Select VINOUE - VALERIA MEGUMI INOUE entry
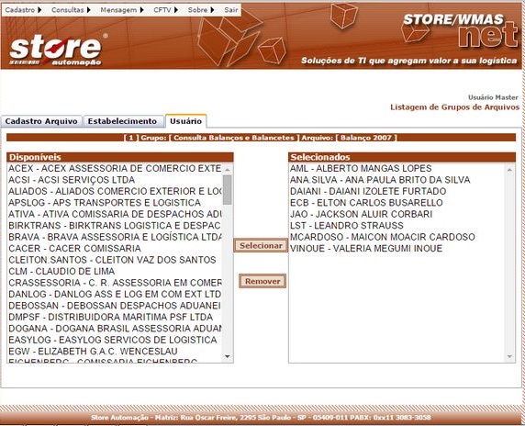 397,248
